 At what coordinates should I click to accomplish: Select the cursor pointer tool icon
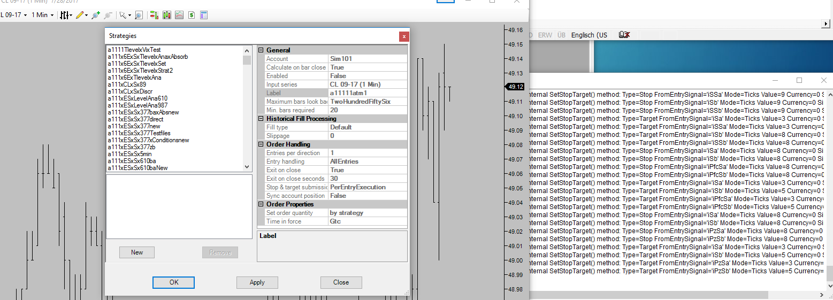[x=123, y=15]
